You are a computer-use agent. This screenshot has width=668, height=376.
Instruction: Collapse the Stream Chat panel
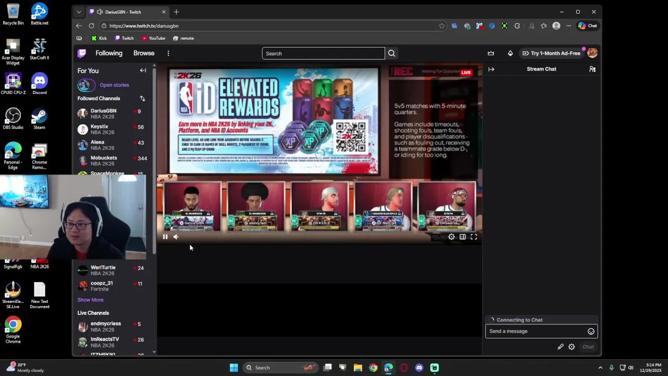[491, 69]
